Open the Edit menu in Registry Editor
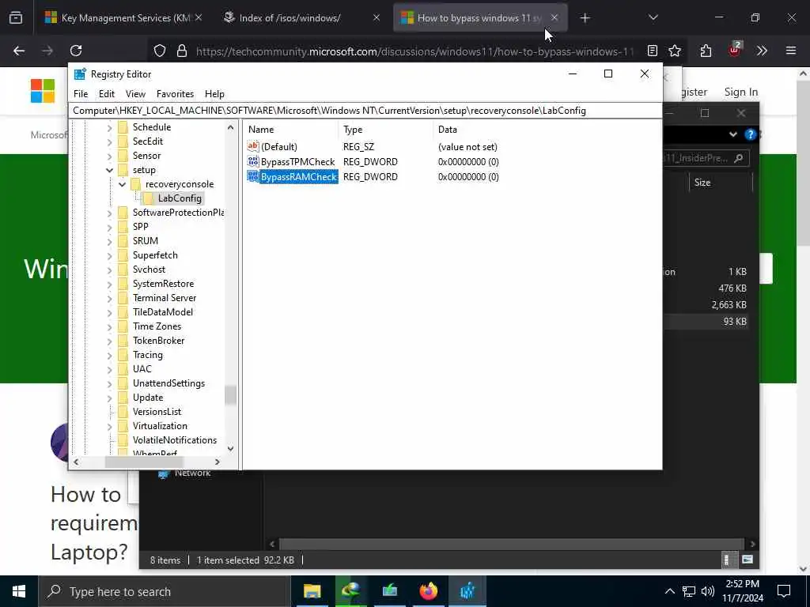810x607 pixels. [107, 94]
